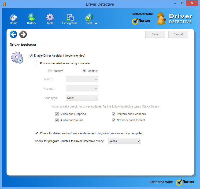Click 'Check for program updates' label
200x189 pixels.
(x=69, y=141)
